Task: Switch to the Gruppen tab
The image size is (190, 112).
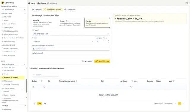Action: point(37,10)
